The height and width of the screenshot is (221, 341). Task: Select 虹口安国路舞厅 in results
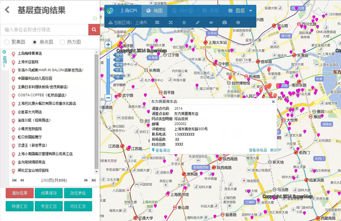point(30,137)
